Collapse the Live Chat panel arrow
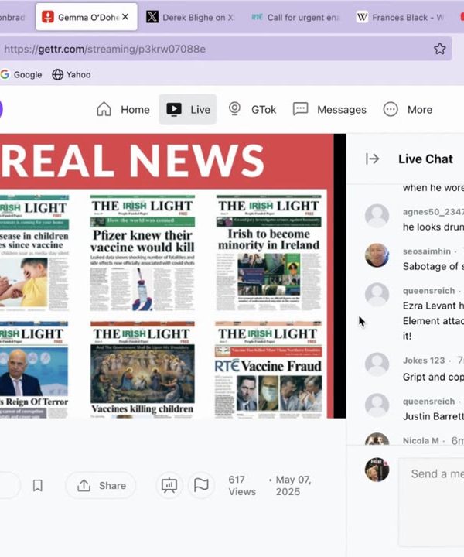 373,159
